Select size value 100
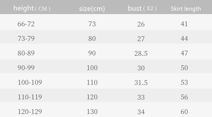 (92, 68)
